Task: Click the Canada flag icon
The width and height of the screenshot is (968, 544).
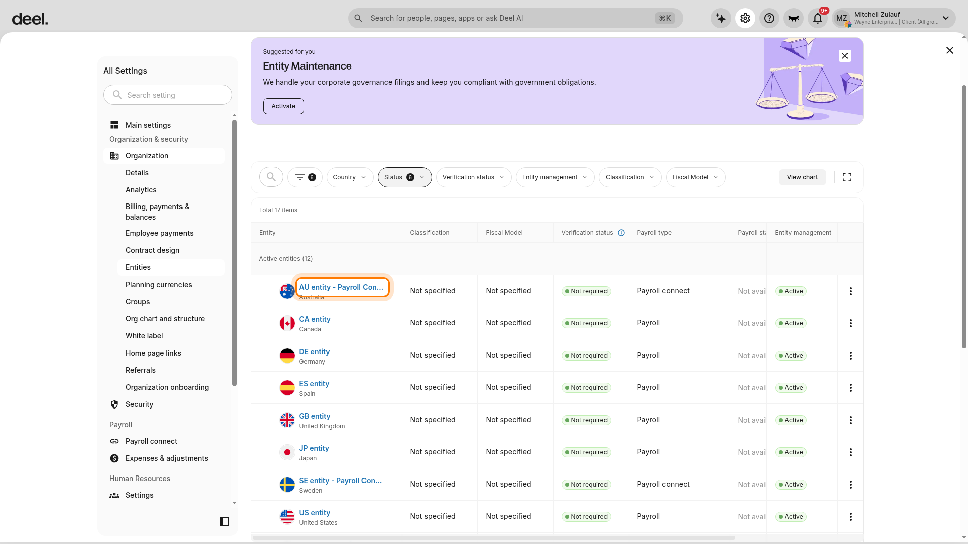Action: pyautogui.click(x=287, y=323)
